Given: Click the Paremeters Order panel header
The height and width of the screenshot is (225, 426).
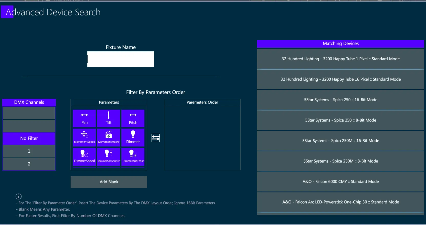Looking at the screenshot, I should pyautogui.click(x=202, y=102).
